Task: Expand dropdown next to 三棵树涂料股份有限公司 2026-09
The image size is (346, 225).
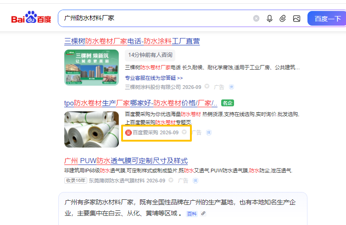Action: (x=207, y=86)
